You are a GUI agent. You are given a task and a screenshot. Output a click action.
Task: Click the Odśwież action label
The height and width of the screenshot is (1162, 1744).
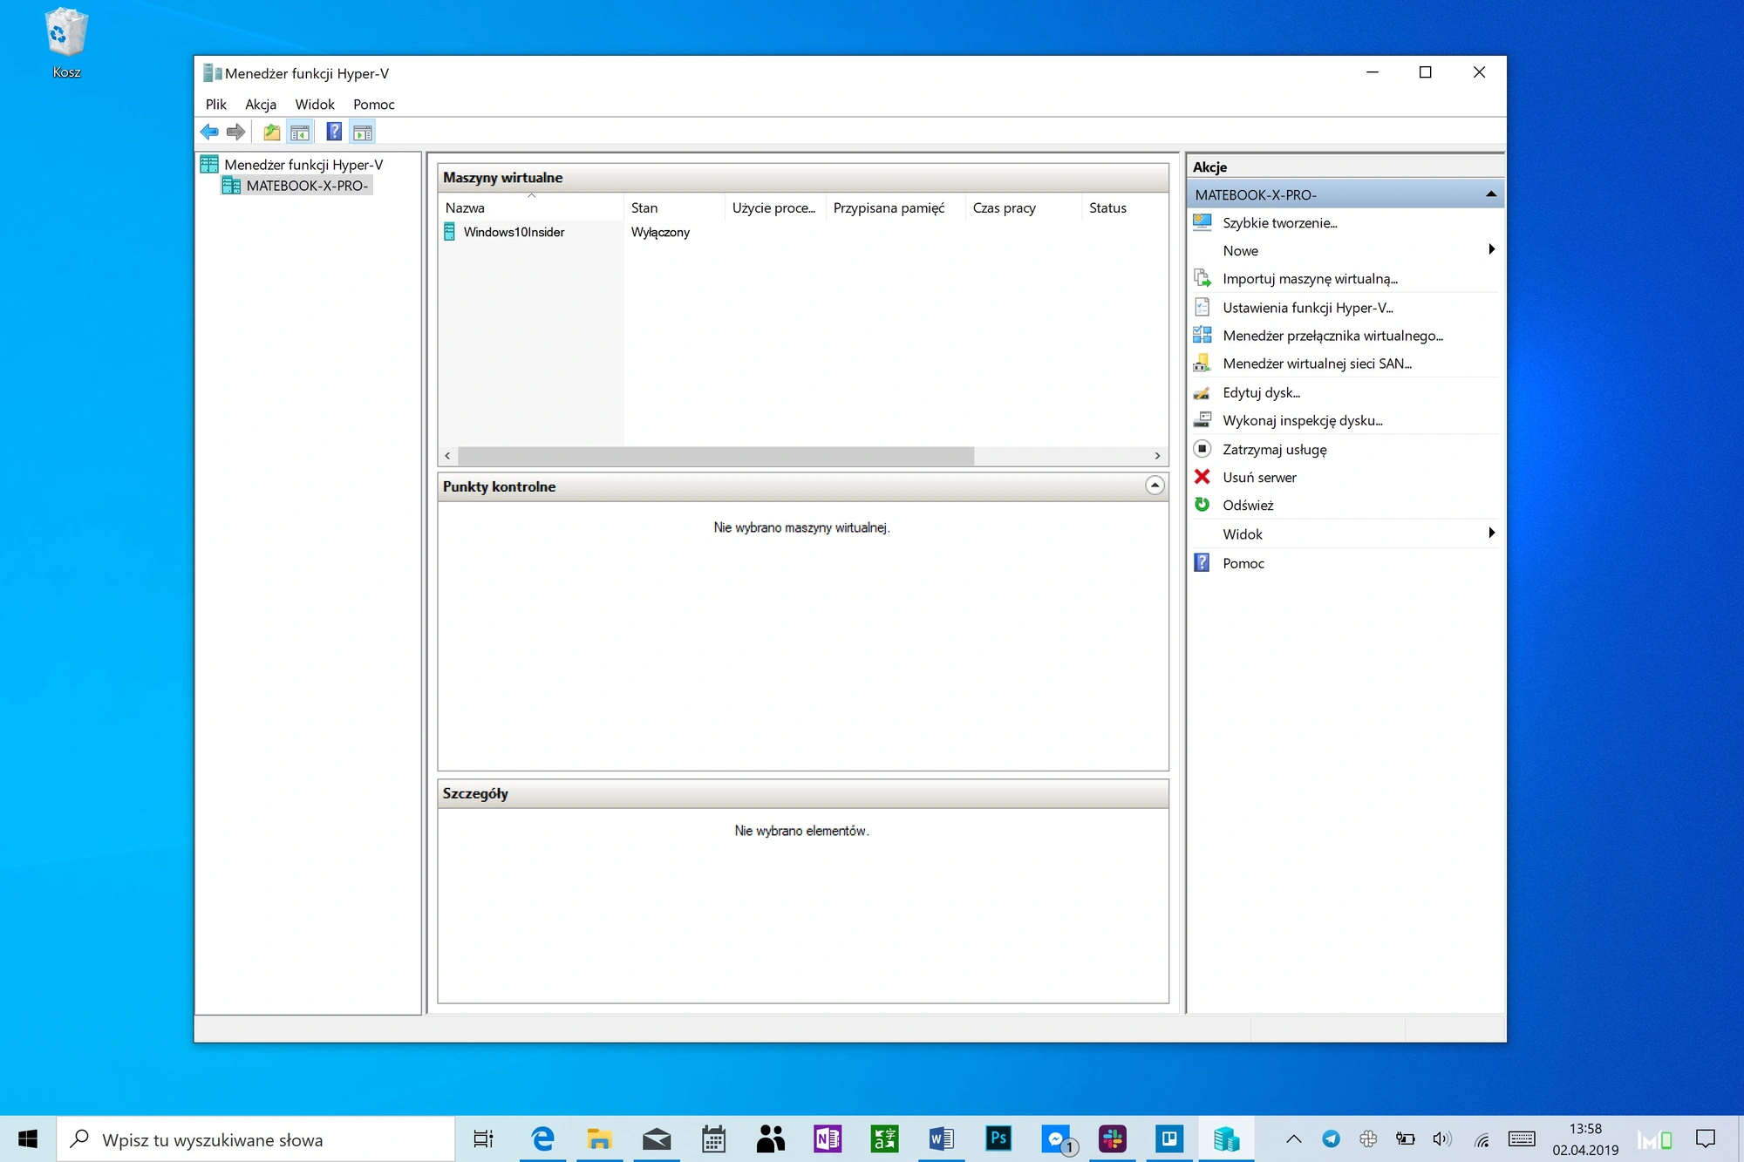pyautogui.click(x=1248, y=505)
